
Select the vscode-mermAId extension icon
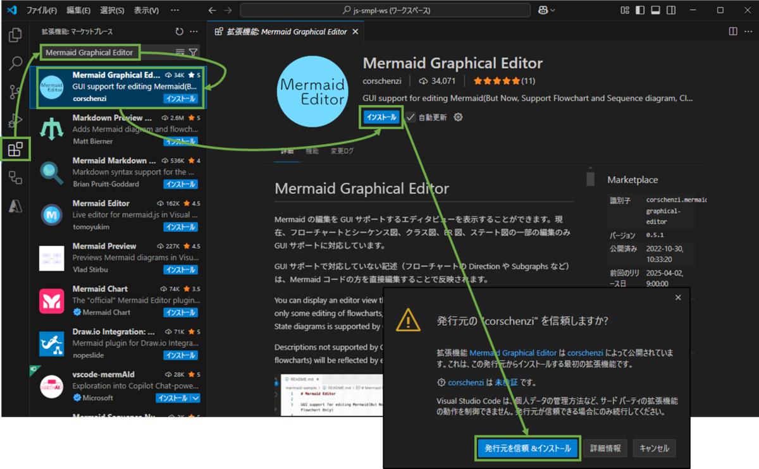click(x=51, y=386)
